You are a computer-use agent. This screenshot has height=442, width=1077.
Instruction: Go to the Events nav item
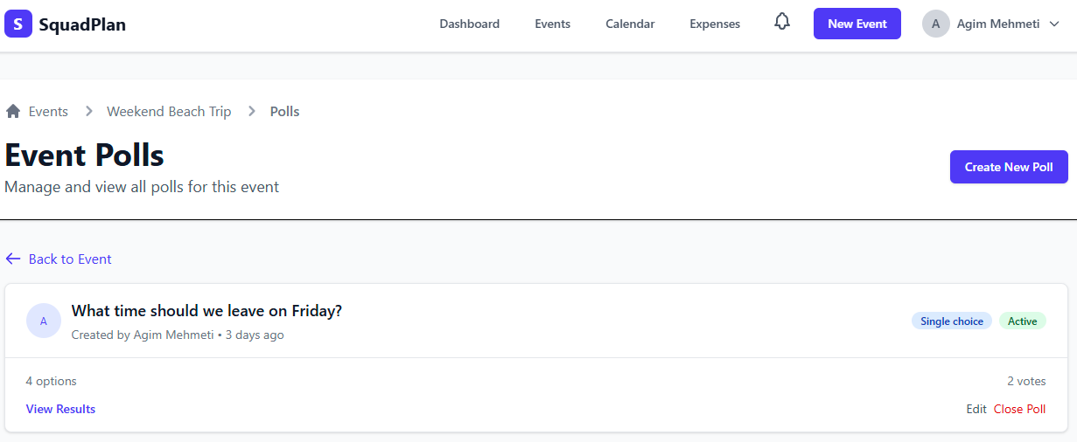(x=553, y=24)
